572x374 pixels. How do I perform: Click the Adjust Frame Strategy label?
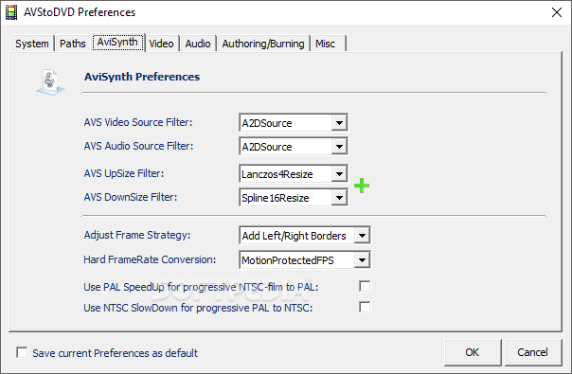coord(136,235)
